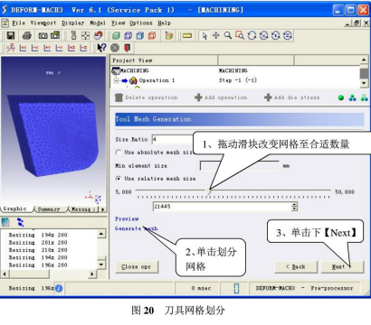Select the red box zoom window tool
This screenshot has height=325, width=371.
(x=240, y=35)
